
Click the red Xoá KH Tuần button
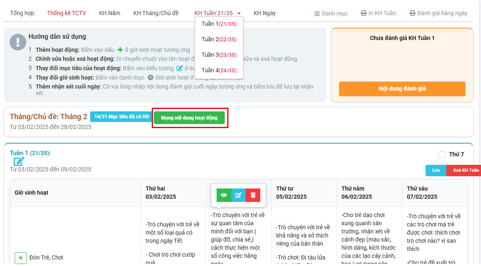click(465, 170)
